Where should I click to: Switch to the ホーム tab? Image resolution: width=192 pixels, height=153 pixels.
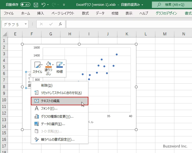(26, 13)
